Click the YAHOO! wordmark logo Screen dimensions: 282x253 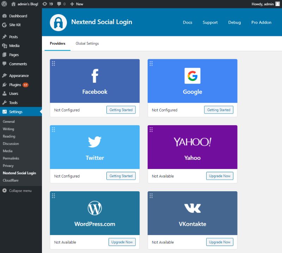pyautogui.click(x=192, y=142)
